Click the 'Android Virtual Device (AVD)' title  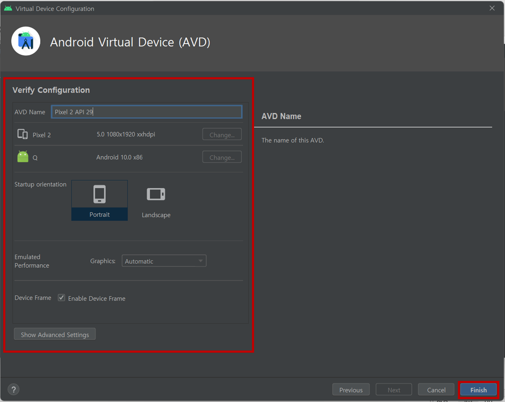coord(130,42)
